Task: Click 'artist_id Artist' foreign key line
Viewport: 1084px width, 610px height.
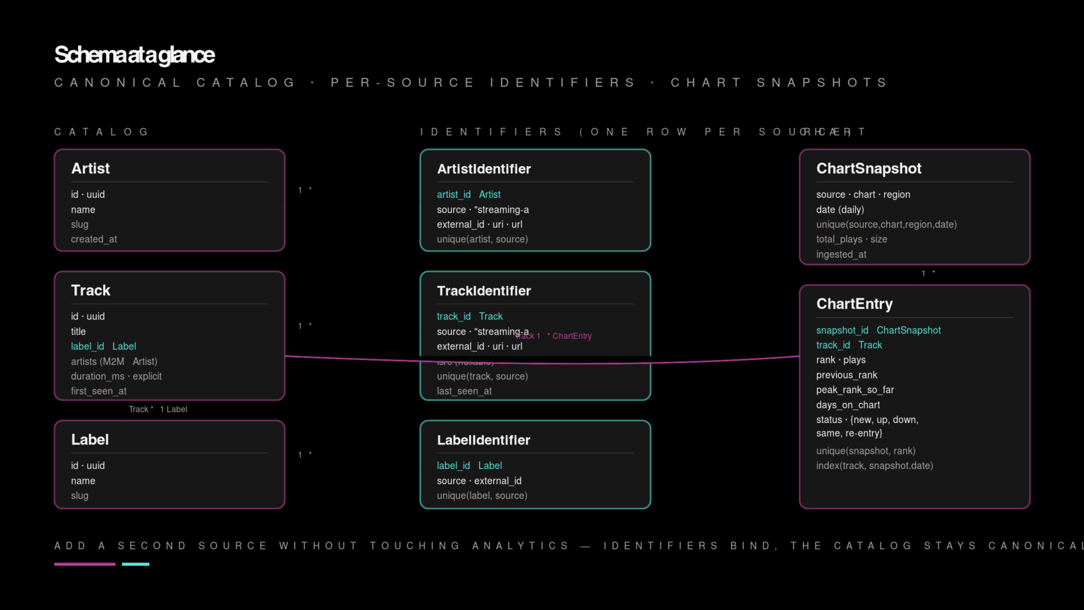Action: click(x=469, y=195)
